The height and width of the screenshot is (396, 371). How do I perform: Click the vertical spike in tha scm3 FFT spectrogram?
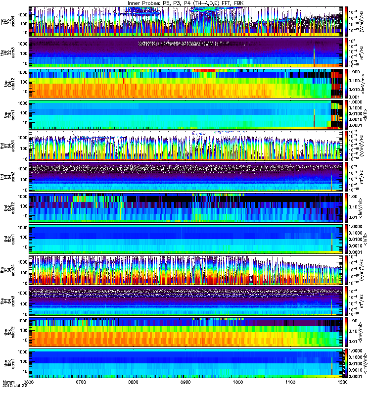point(314,57)
